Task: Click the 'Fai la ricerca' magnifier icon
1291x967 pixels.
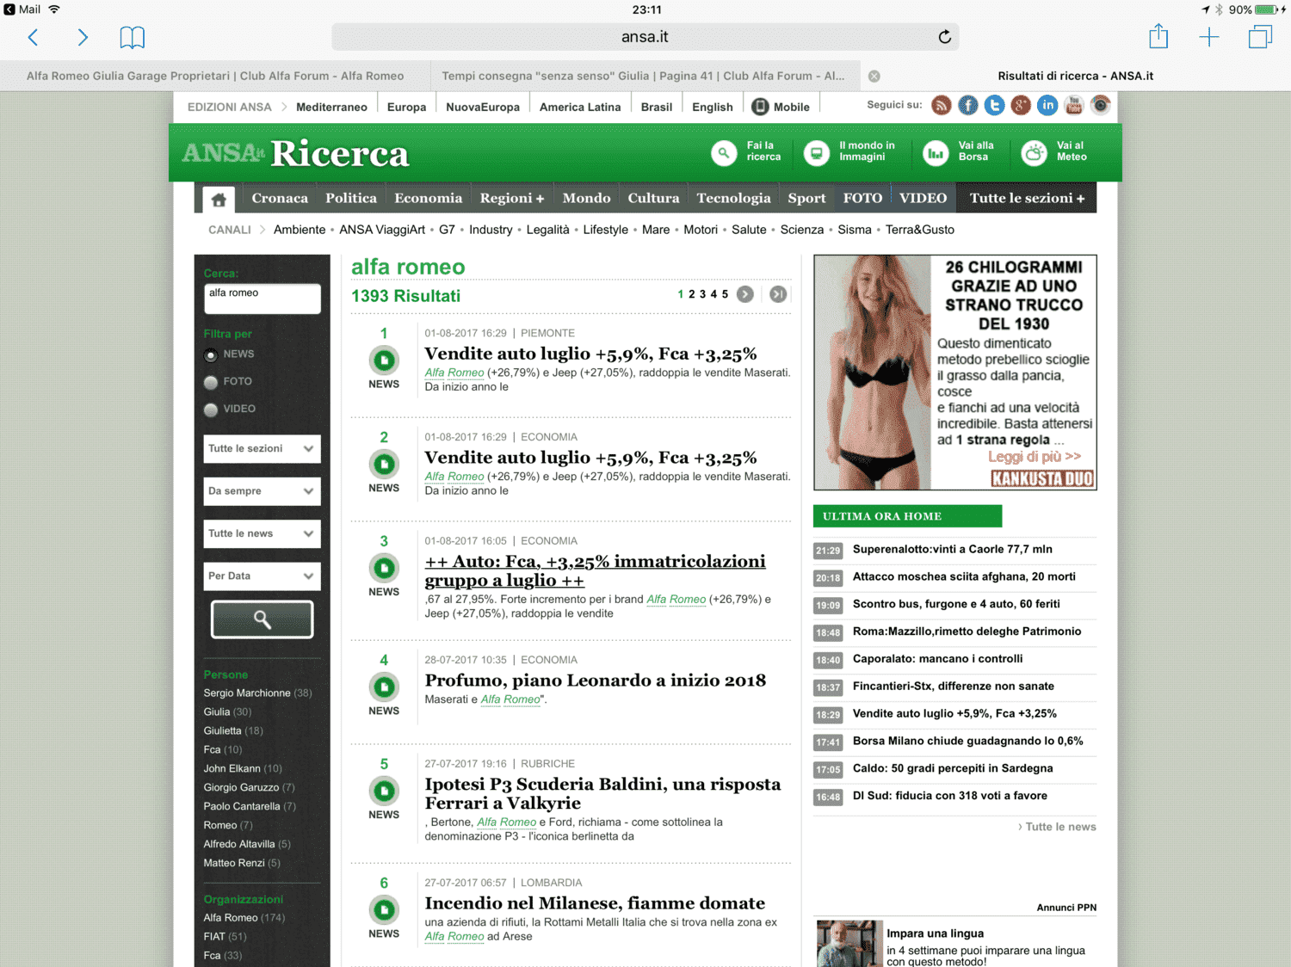Action: [x=724, y=153]
